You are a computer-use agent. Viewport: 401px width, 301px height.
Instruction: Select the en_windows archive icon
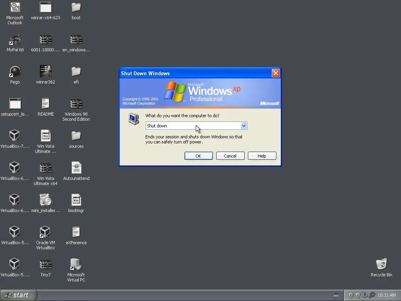coord(76,40)
